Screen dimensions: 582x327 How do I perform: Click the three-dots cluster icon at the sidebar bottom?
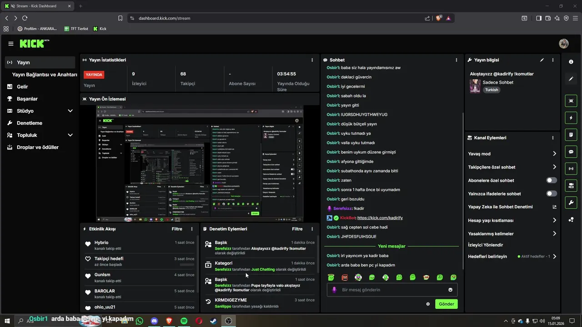[571, 220]
